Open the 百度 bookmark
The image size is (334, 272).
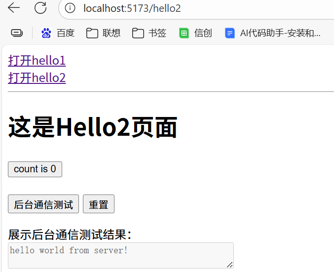(x=58, y=33)
